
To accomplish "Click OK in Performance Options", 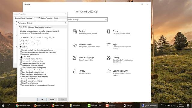I will coord(42,99).
